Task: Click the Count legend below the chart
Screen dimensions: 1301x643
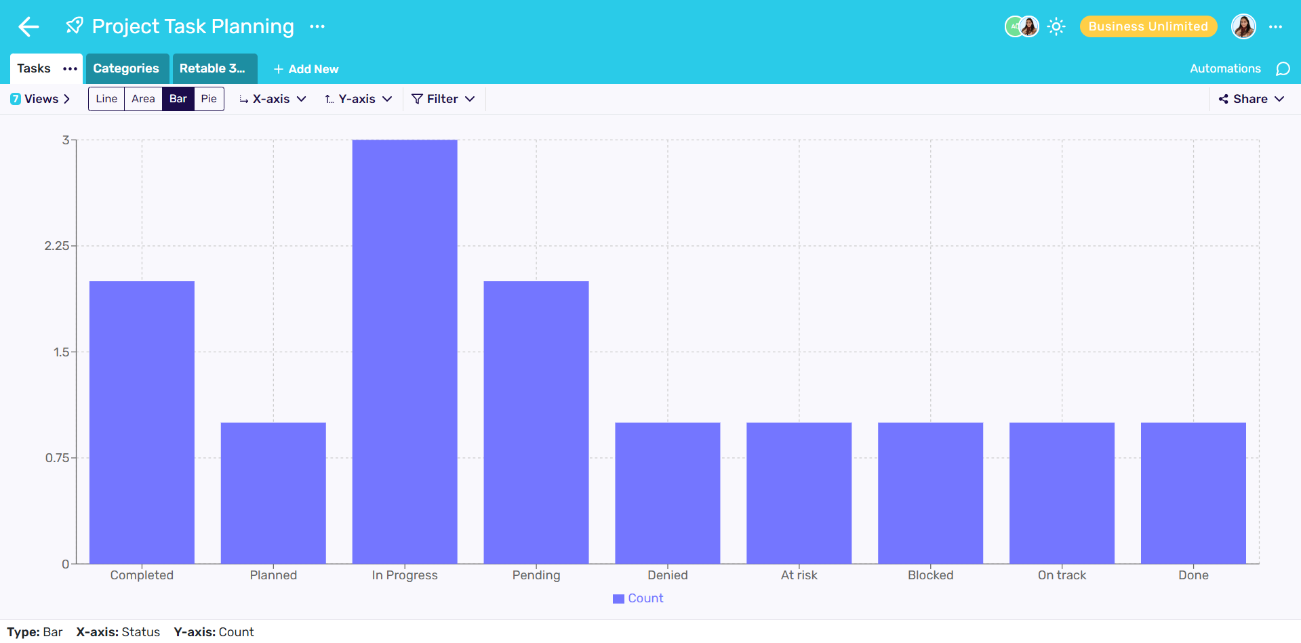Action: [x=637, y=598]
